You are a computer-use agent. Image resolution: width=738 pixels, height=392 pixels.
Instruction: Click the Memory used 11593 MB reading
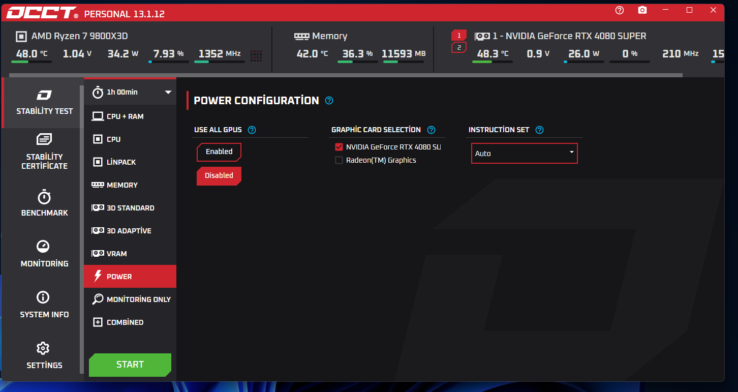pos(404,54)
